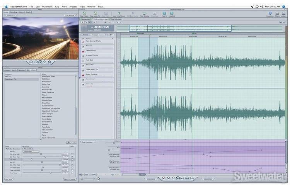The height and width of the screenshot is (185, 290).
Task: Open the Show Envelopes dropdown
Action: (88, 142)
